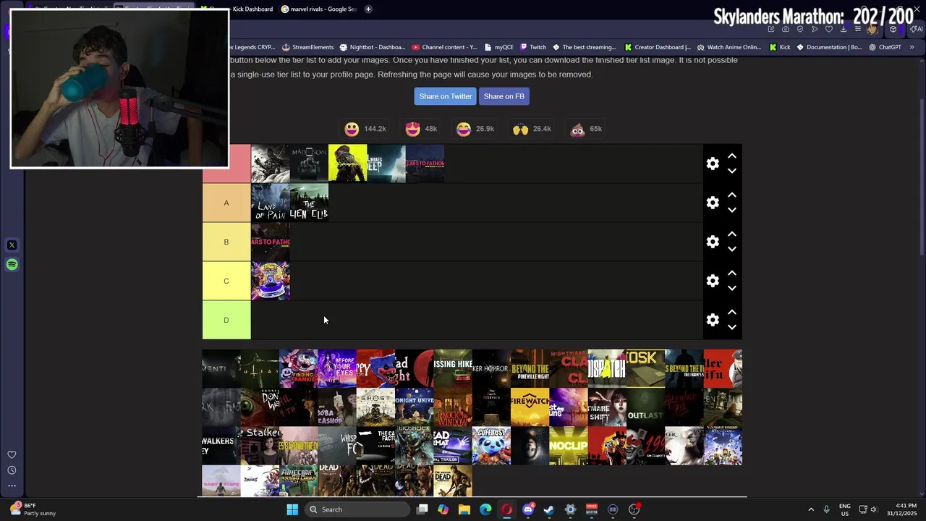The width and height of the screenshot is (926, 521).
Task: Pick Finding Frankie image from the pool
Action: (298, 369)
